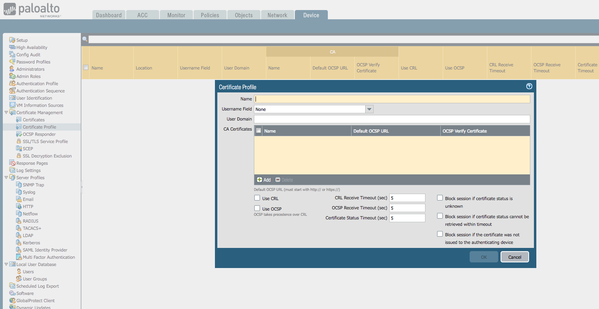Click the Setup gear icon in sidebar

[12, 40]
